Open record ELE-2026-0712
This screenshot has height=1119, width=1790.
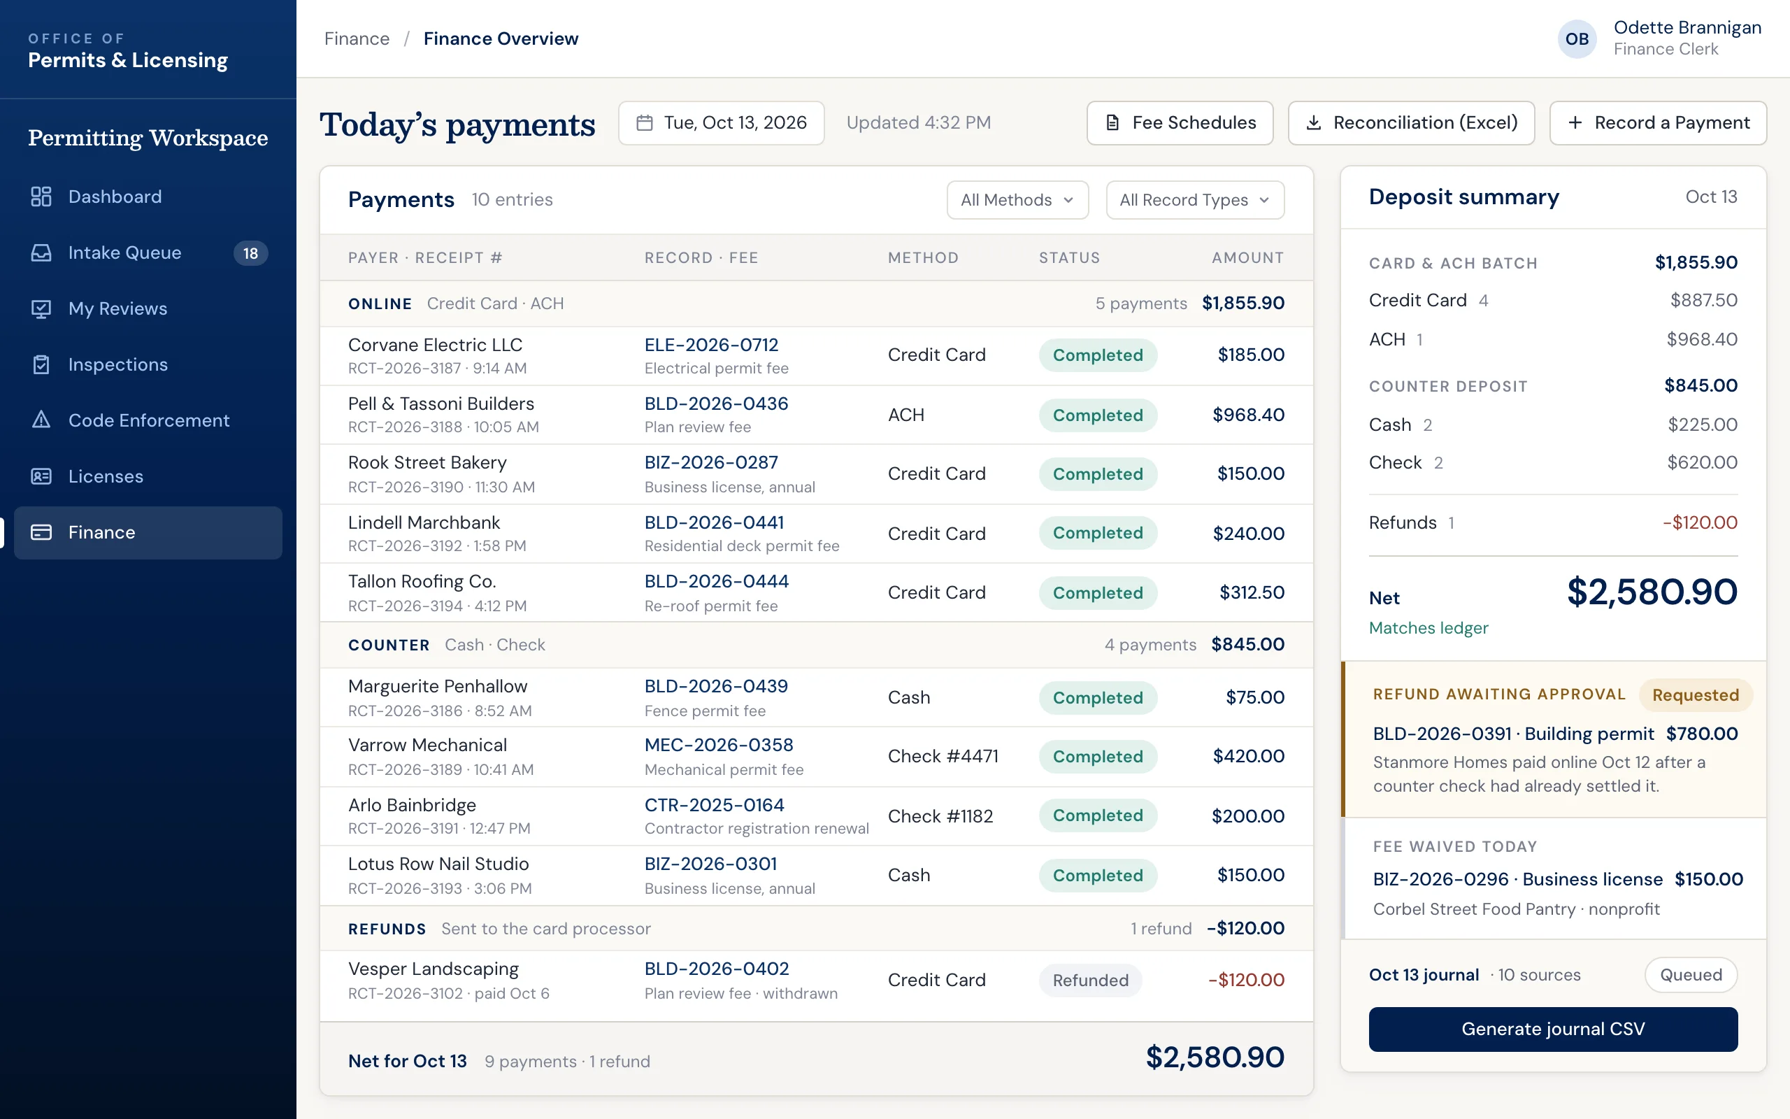coord(711,345)
